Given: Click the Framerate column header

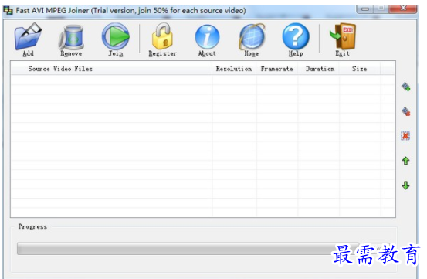Looking at the screenshot, I should point(277,69).
